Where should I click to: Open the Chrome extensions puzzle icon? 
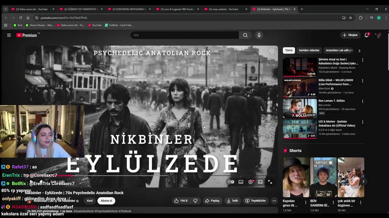click(361, 18)
